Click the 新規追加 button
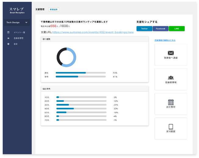Screen dimensions: 199x158 (54, 9)
